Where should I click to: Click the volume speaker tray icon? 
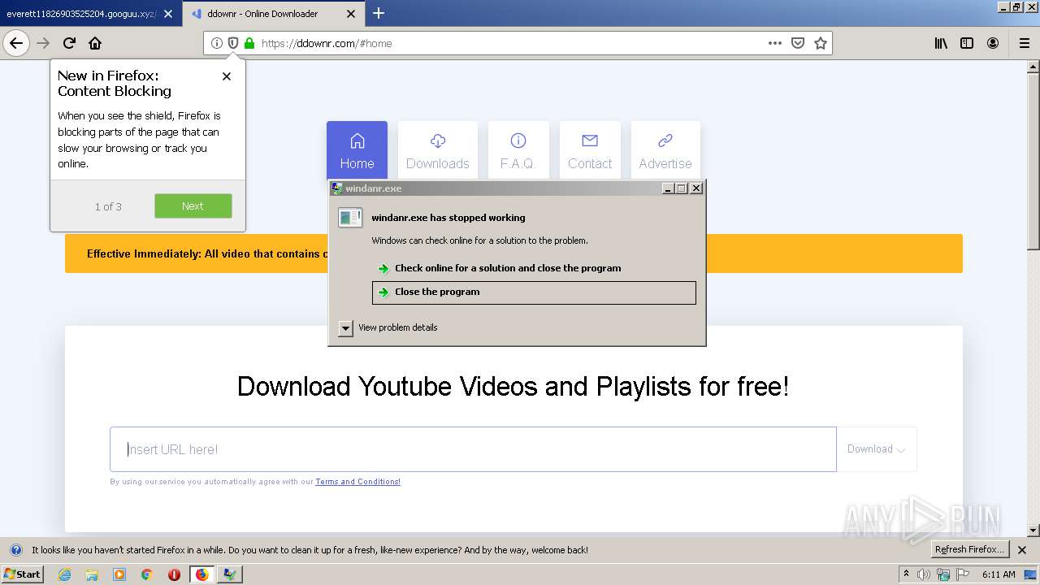click(x=924, y=574)
